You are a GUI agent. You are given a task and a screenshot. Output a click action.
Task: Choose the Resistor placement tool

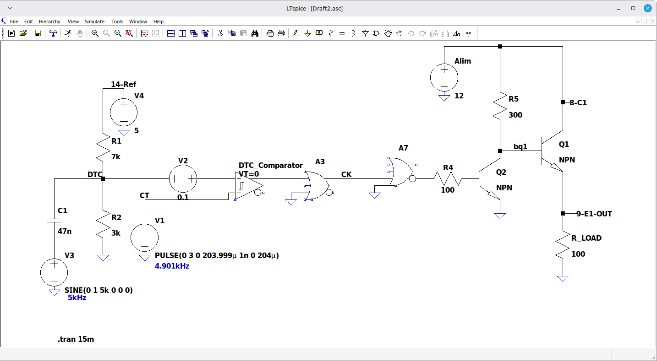pos(331,33)
